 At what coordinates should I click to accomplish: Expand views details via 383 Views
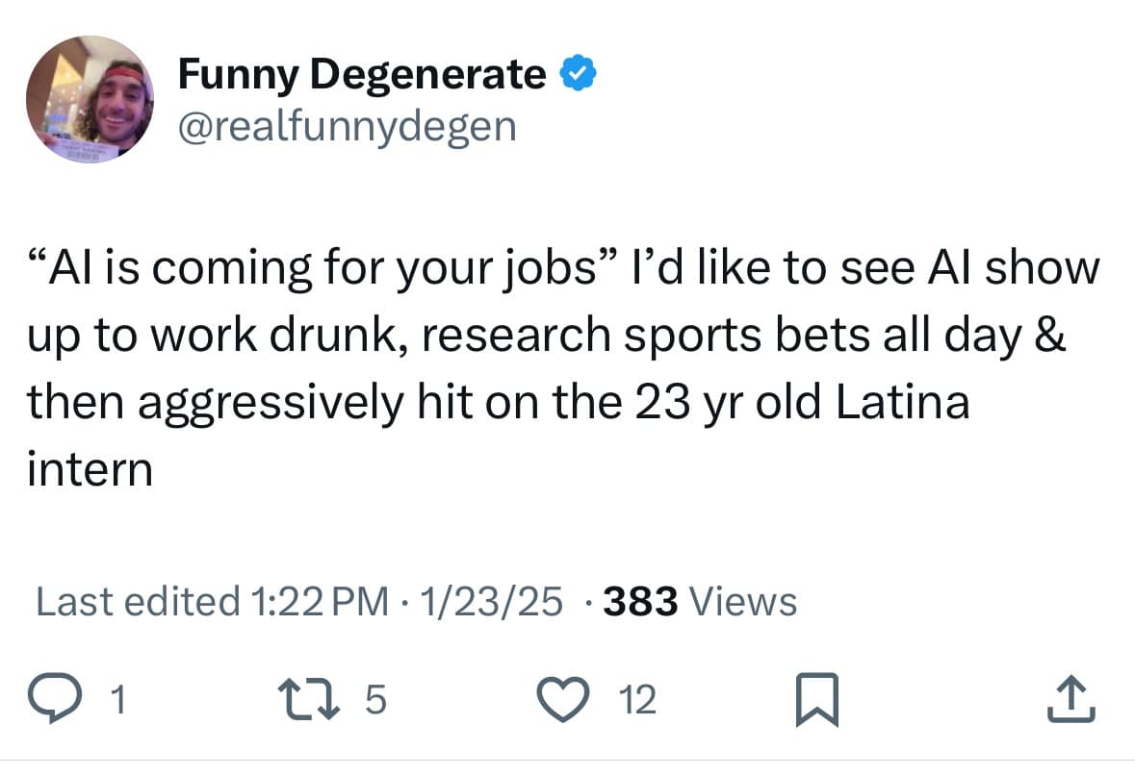coord(698,601)
